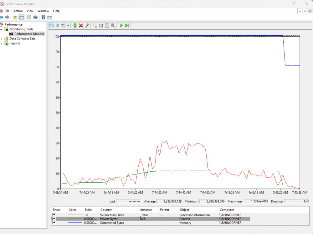Click the Up One Level folder icon
The width and height of the screenshot is (313, 234).
(x=15, y=17)
